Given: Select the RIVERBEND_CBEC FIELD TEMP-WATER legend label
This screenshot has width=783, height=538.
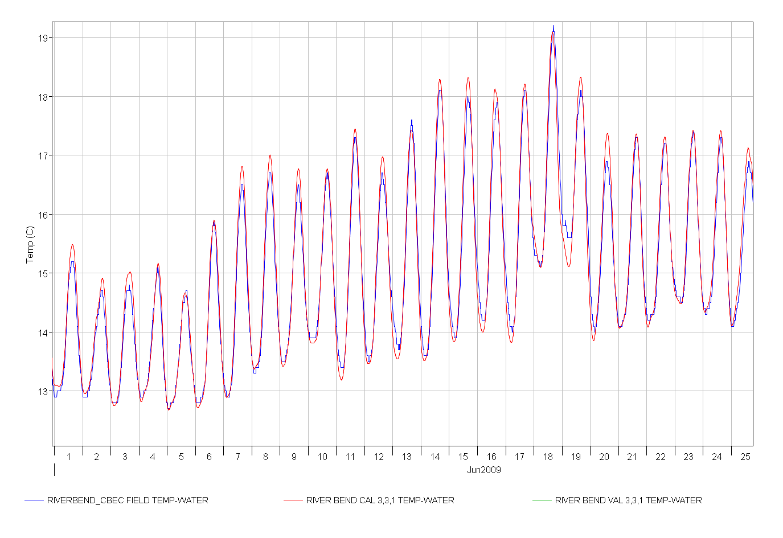Looking at the screenshot, I should 128,500.
